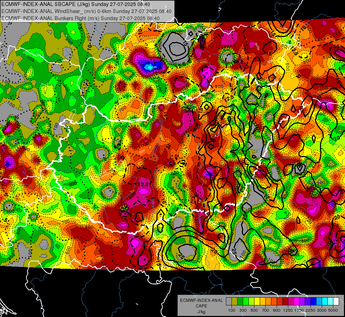
Task: Click the gray swatch in the CAPE legend
Action: (229, 302)
